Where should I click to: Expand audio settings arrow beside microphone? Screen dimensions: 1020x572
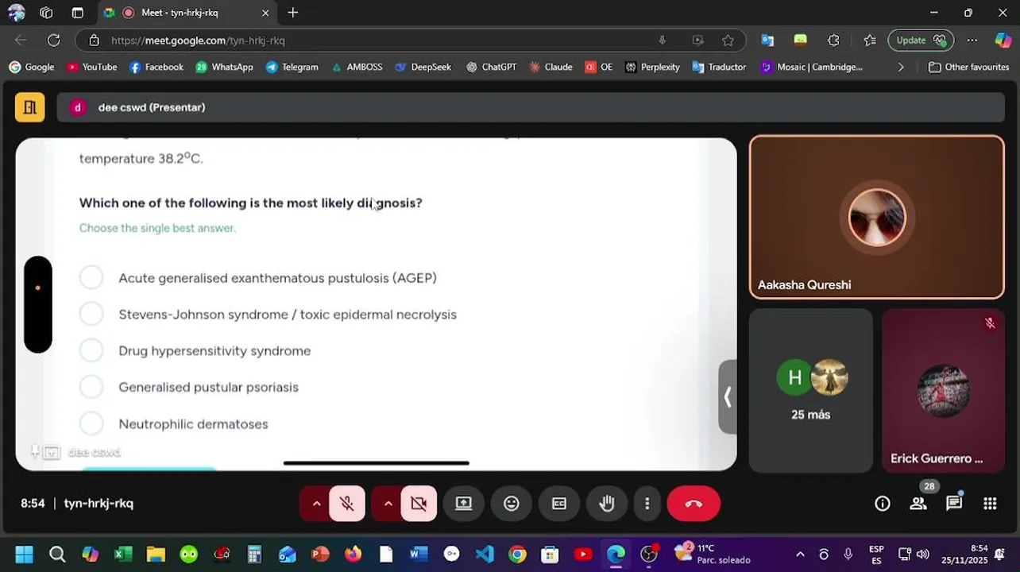tap(316, 504)
